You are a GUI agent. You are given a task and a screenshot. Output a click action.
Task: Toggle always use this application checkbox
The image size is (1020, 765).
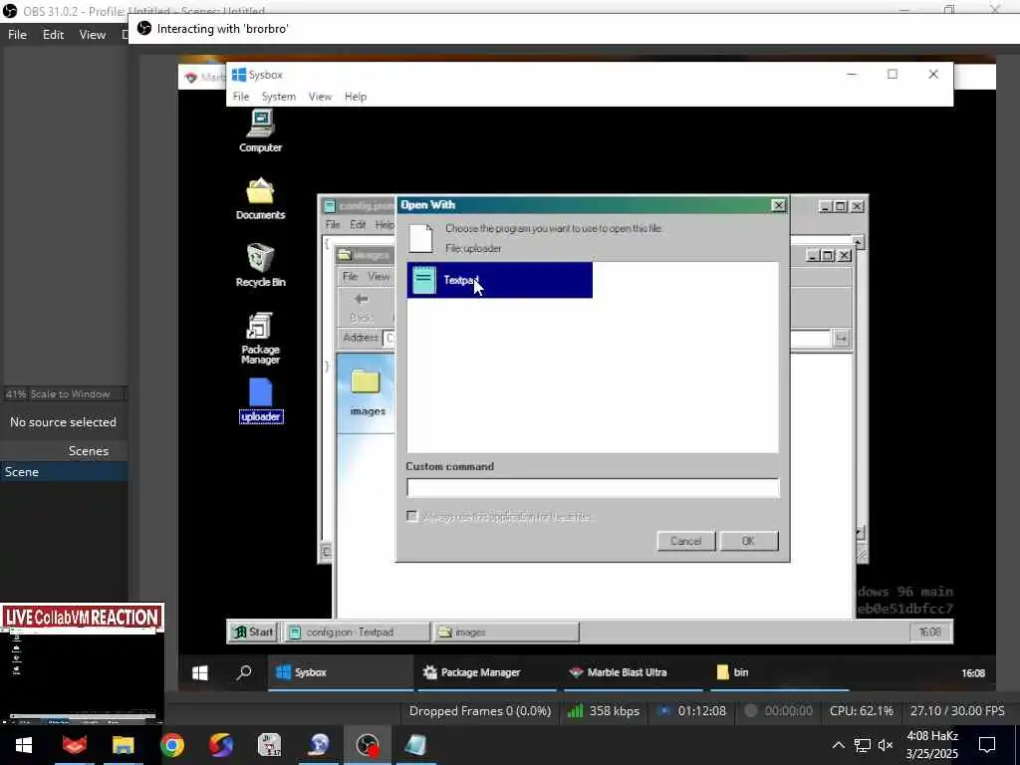[412, 516]
